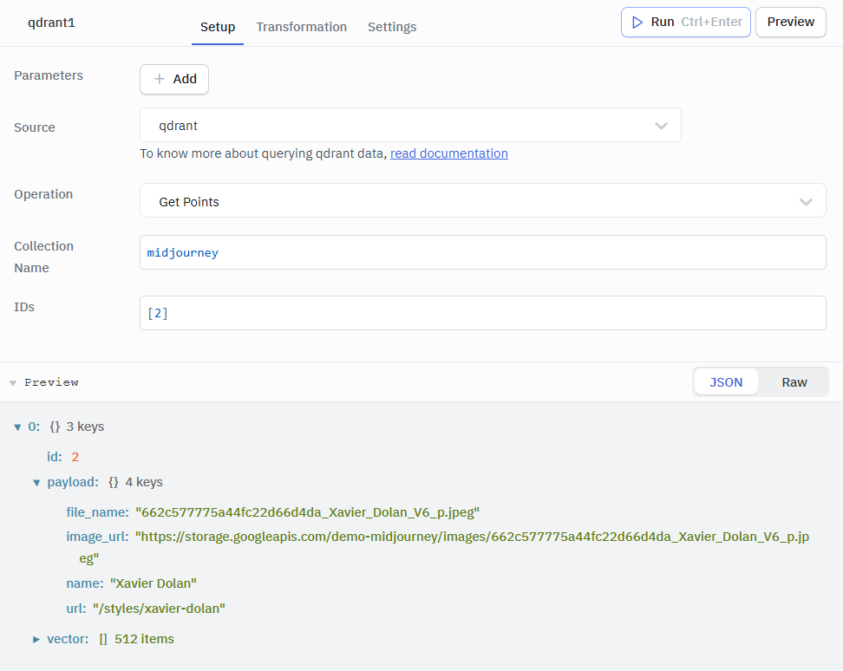Click the Operation label

pyautogui.click(x=43, y=194)
